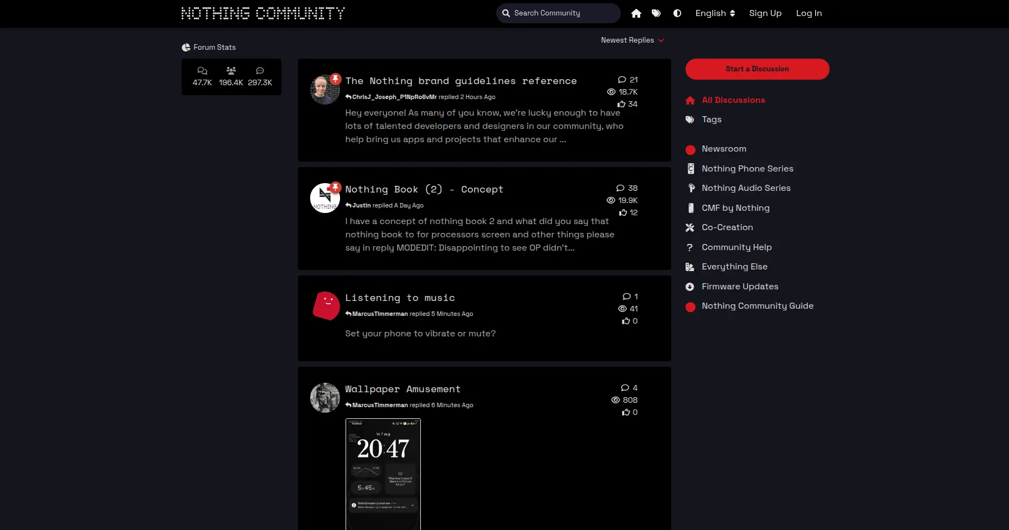This screenshot has height=530, width=1009.
Task: Open 'The Nothing brand guidelines reference' discussion
Action: tap(461, 81)
